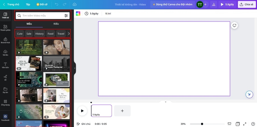This screenshot has height=127, width=257.
Task: Select the 5.0giây page thumbnail
Action: (x=101, y=111)
